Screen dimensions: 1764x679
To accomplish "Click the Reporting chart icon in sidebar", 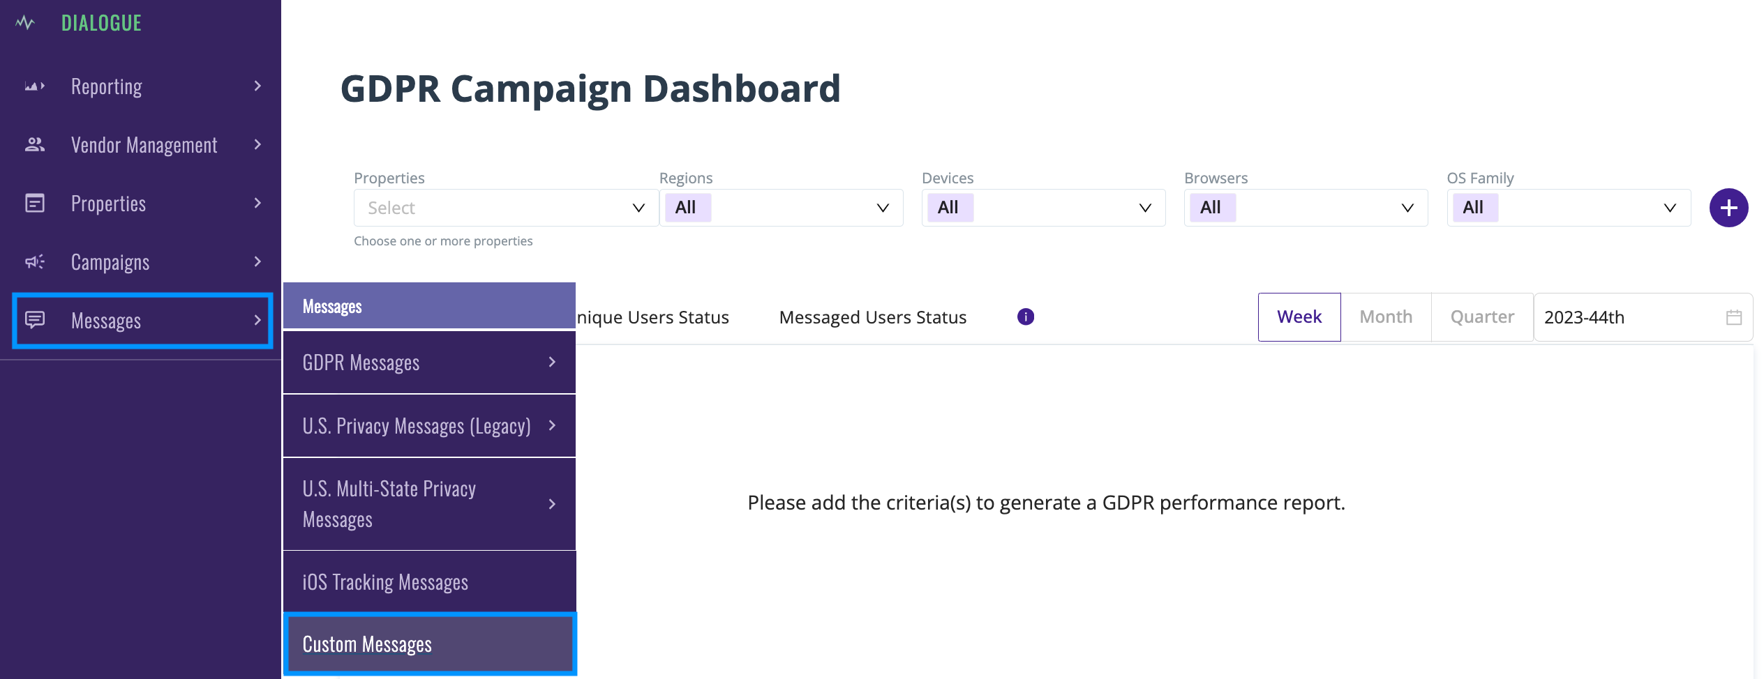I will (x=34, y=86).
